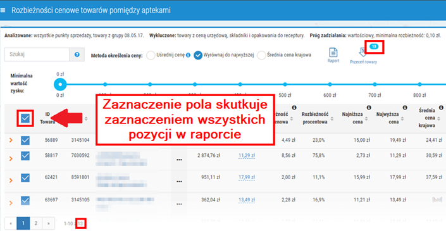Uncheck the checkbox for item 62421
The width and height of the screenshot is (446, 231).
point(25,178)
